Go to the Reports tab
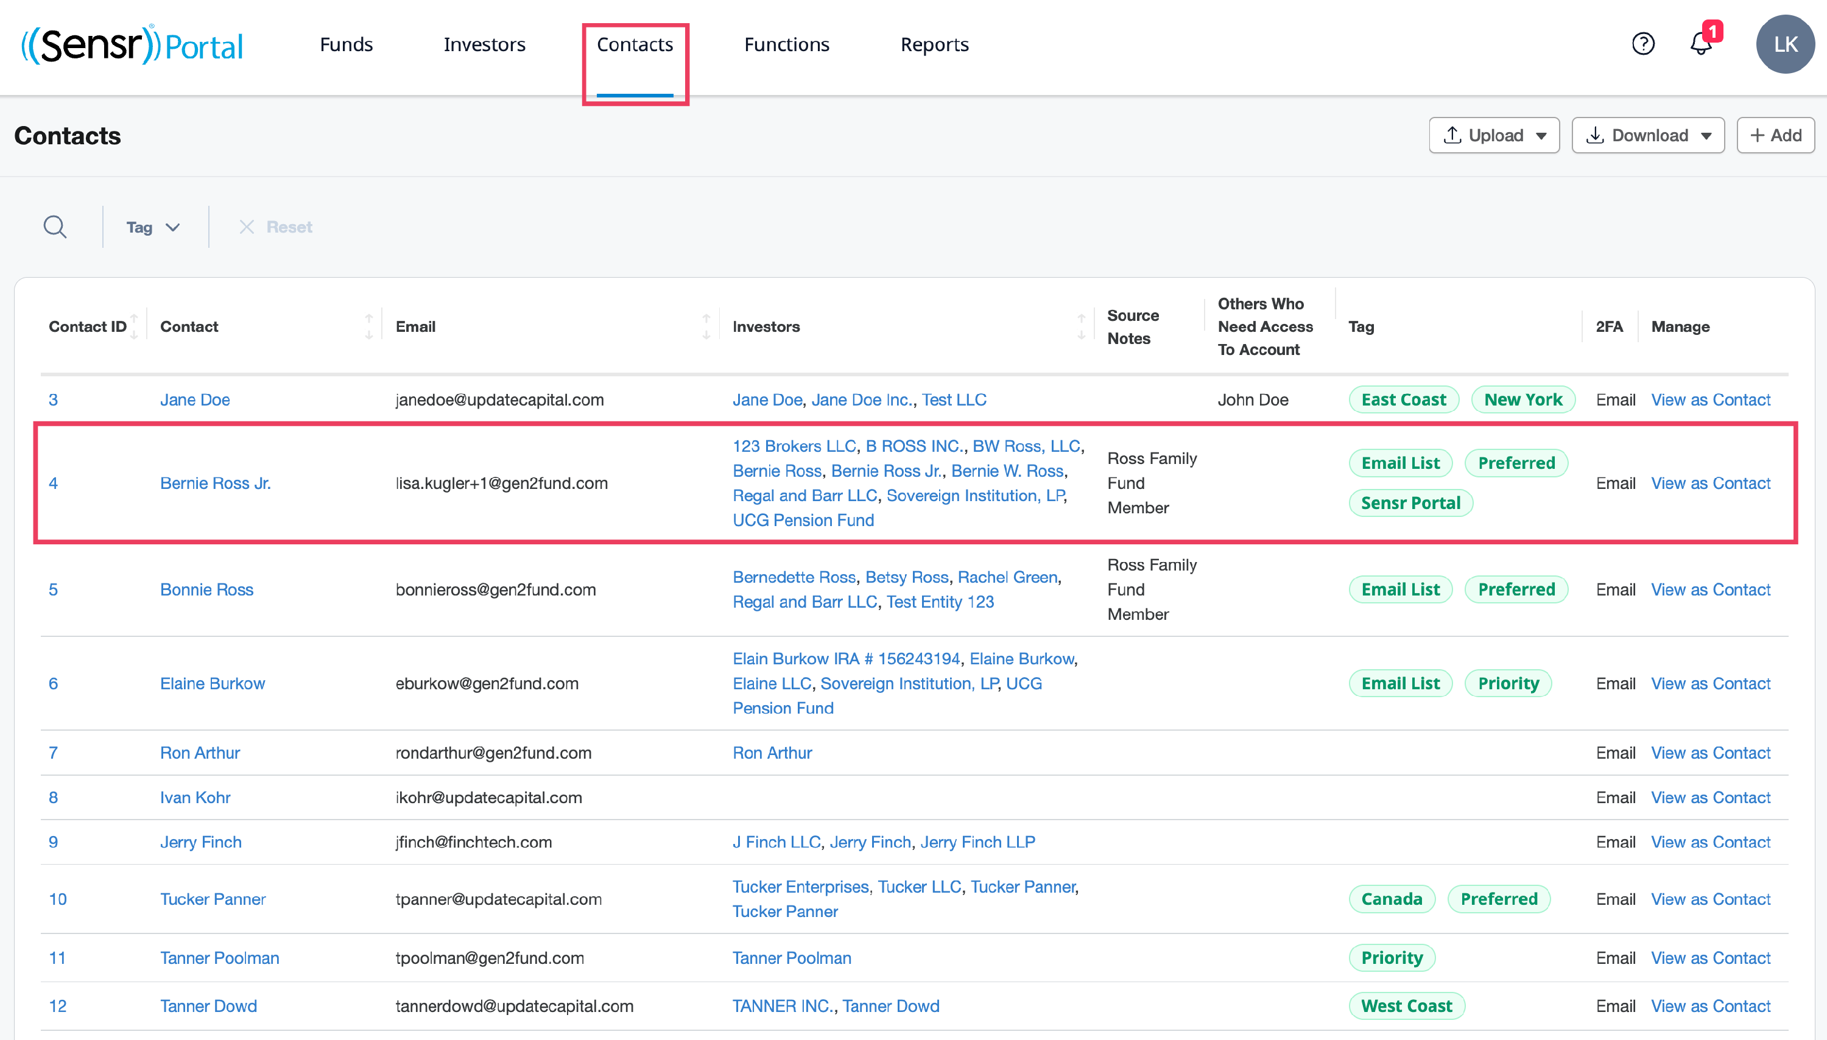 pos(934,44)
